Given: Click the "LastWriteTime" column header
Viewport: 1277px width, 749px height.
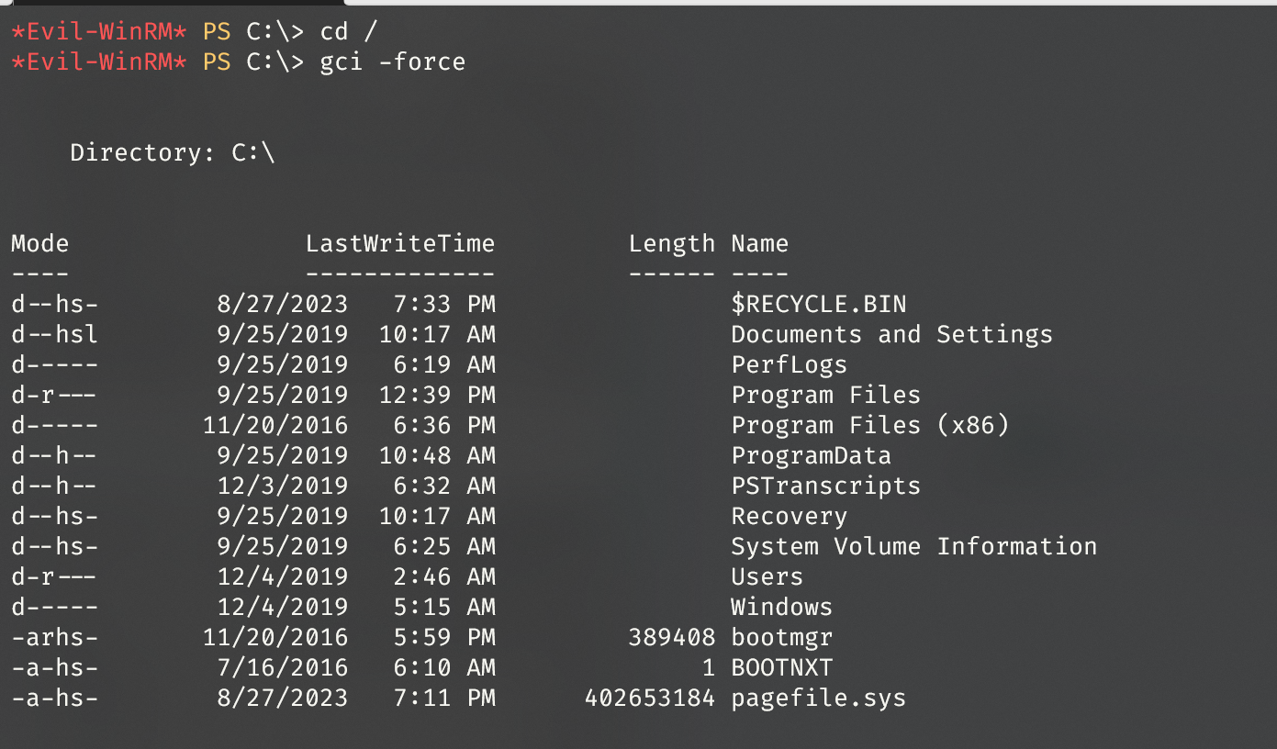Looking at the screenshot, I should tap(400, 243).
